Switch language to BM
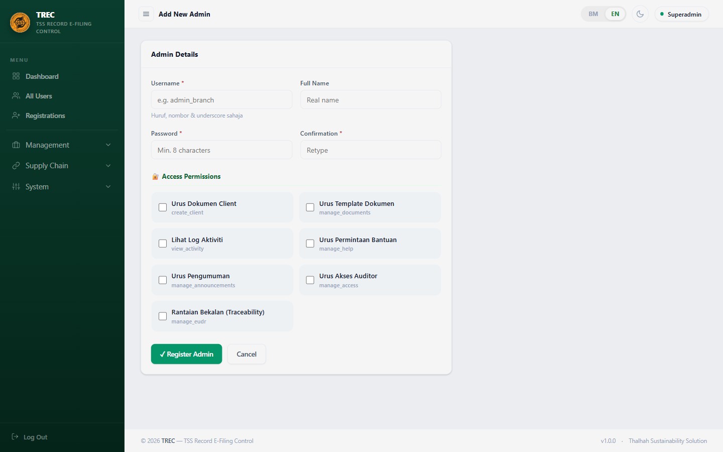 pos(593,14)
